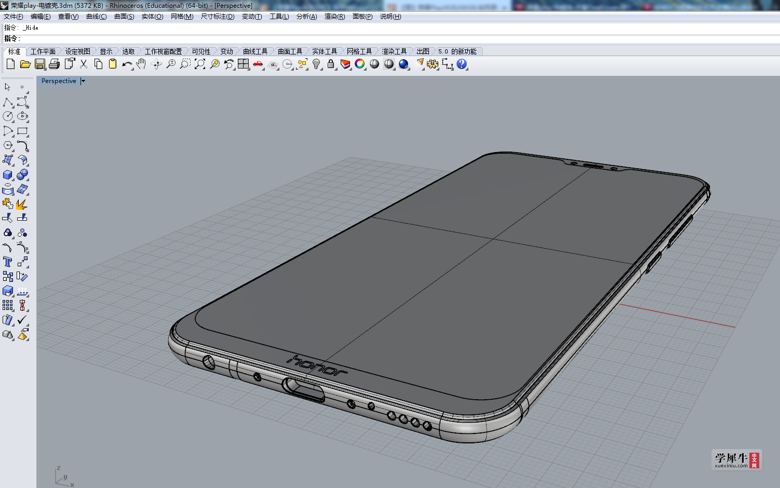Click the Help question mark icon
This screenshot has width=780, height=488.
click(x=462, y=64)
